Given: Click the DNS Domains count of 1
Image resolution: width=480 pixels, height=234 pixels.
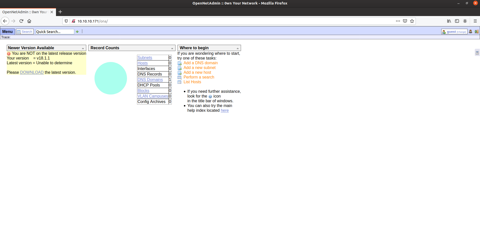Looking at the screenshot, I should click(170, 80).
